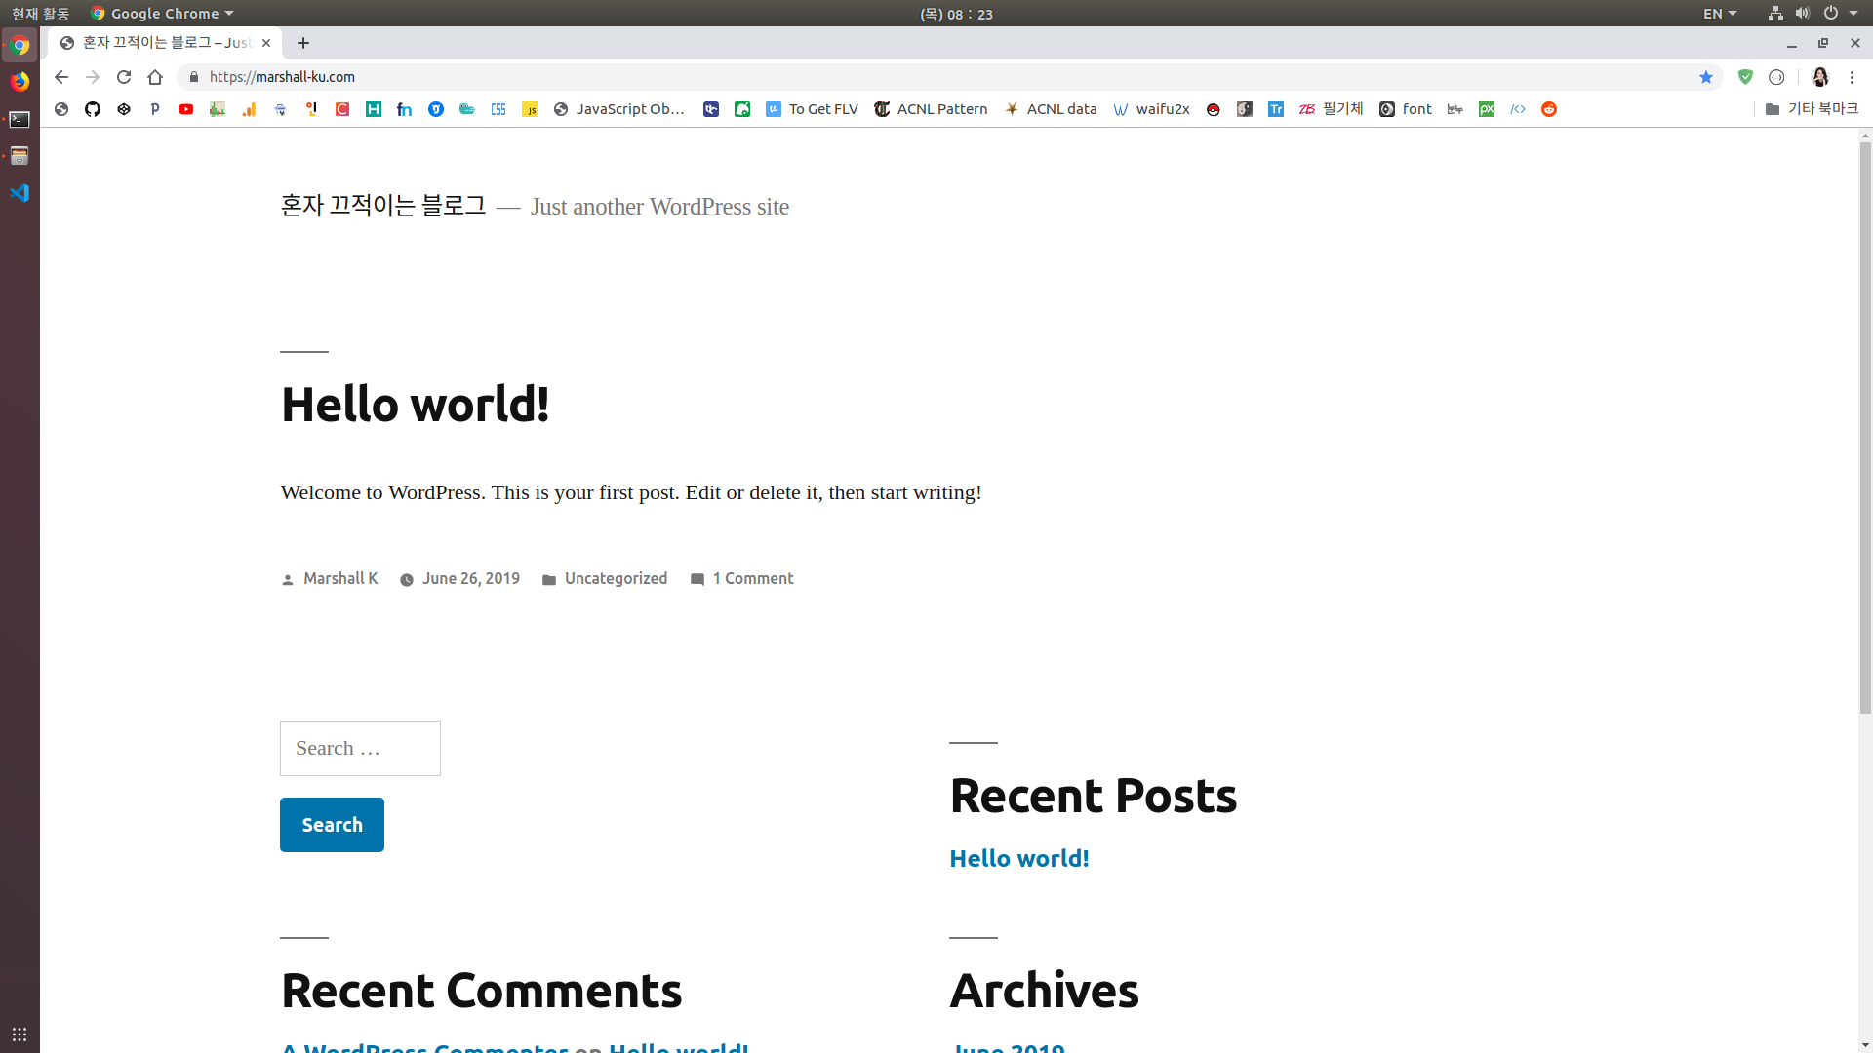Open the GitHub bookmark icon
Image resolution: width=1873 pixels, height=1053 pixels.
[x=93, y=109]
